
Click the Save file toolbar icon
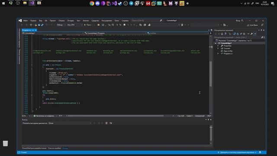pos(39,25)
